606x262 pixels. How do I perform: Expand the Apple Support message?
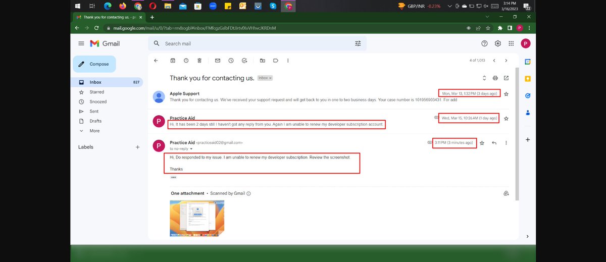(333, 96)
